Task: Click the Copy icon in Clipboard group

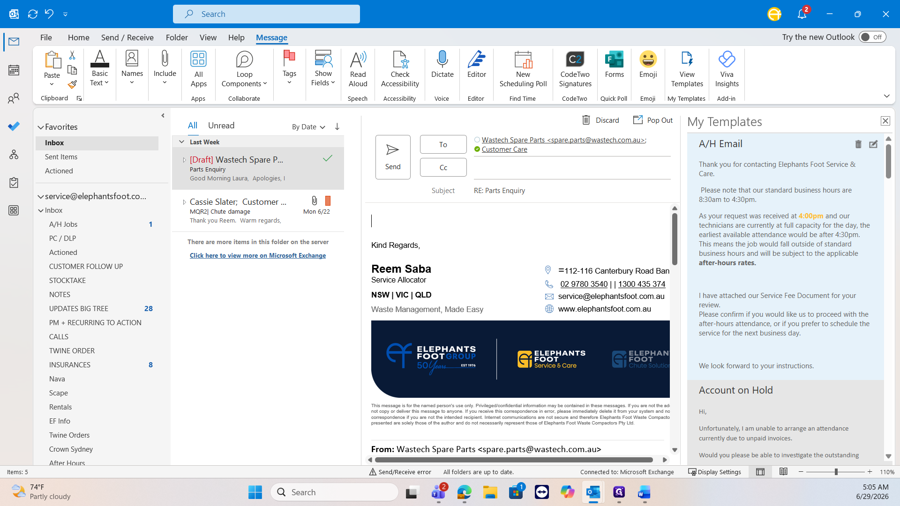Action: [x=72, y=70]
